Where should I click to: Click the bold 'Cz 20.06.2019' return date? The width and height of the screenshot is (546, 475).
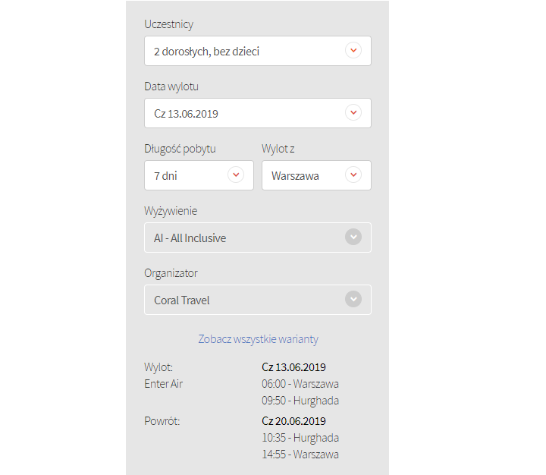coord(293,421)
